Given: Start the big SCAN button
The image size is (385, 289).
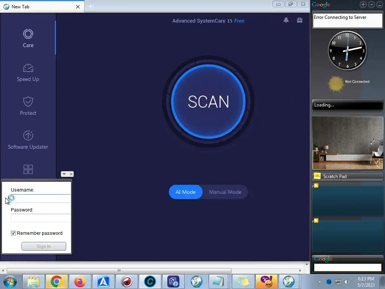Looking at the screenshot, I should [x=208, y=102].
